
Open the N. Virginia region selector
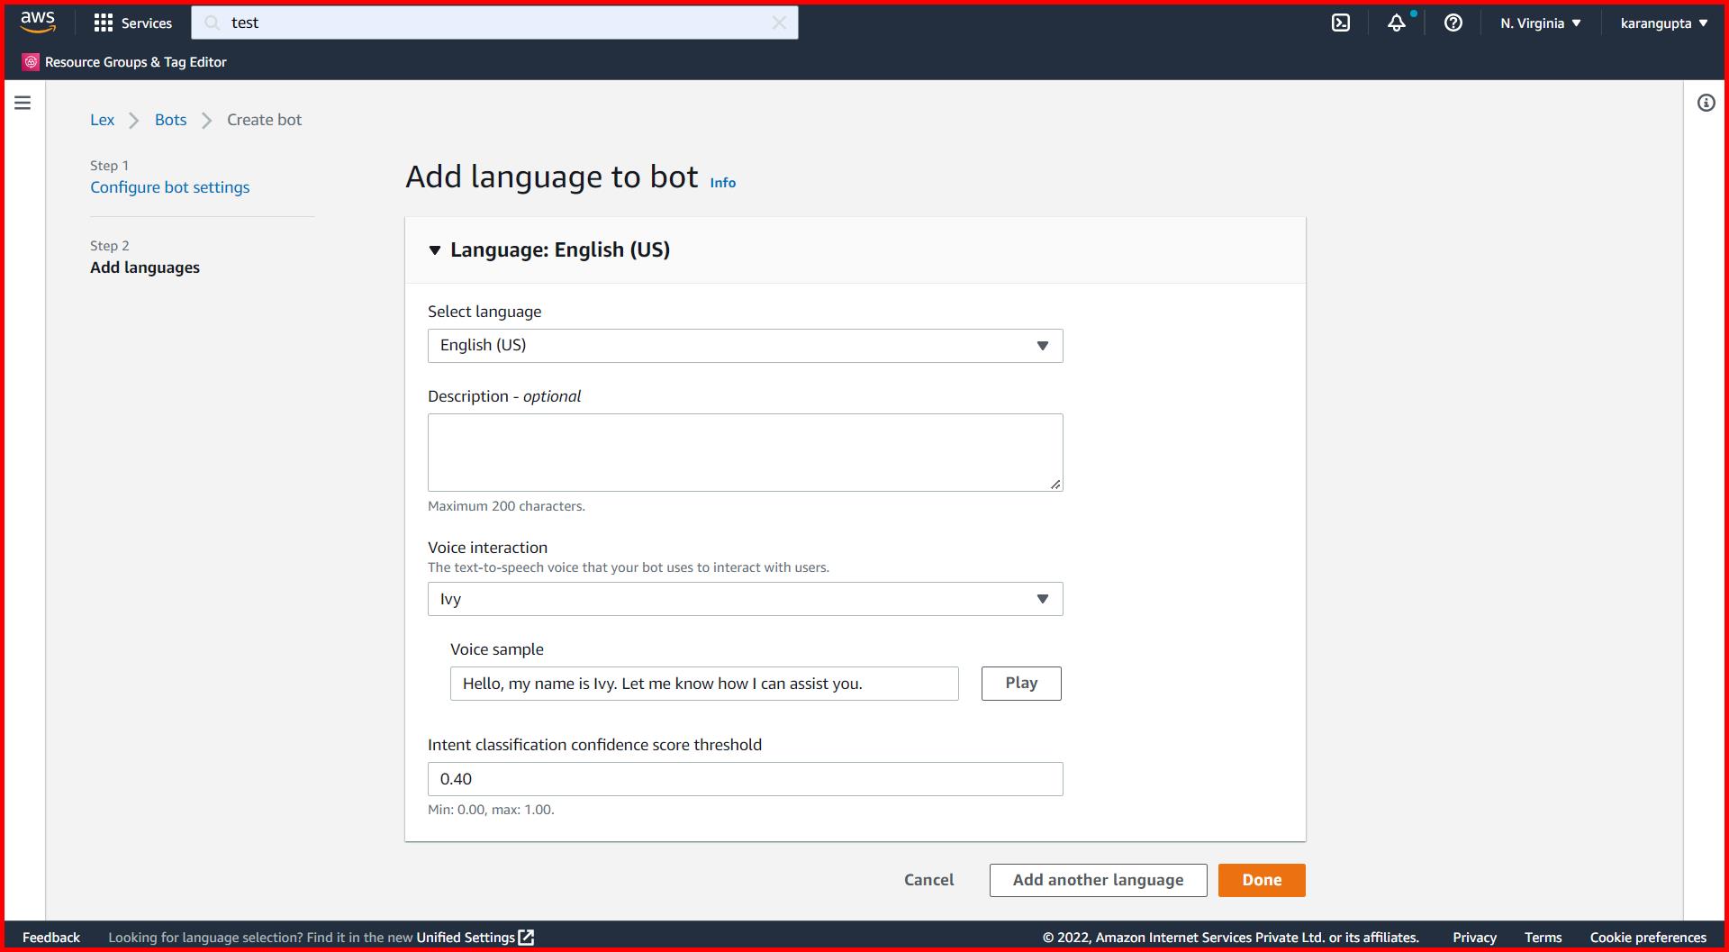pos(1540,23)
